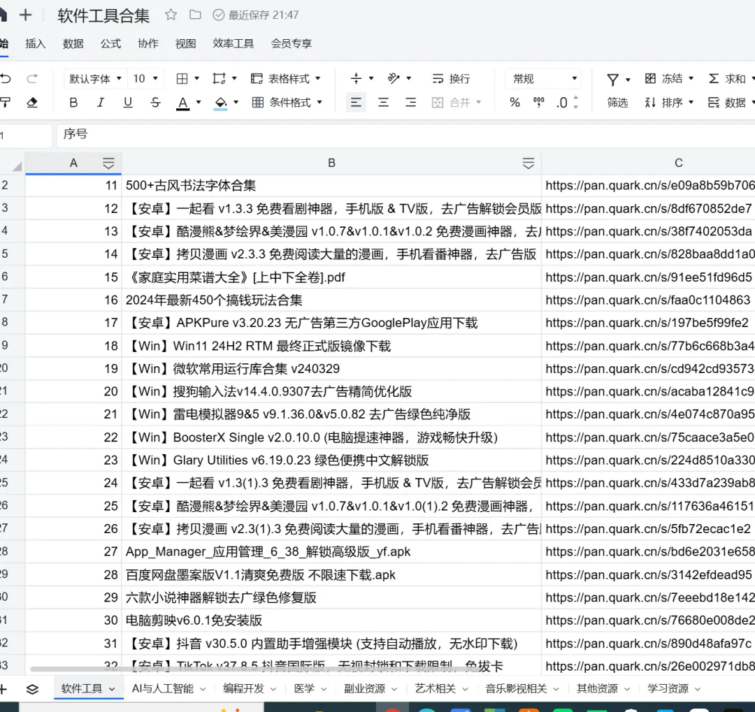Star the 软件工具合集 document

coord(171,15)
